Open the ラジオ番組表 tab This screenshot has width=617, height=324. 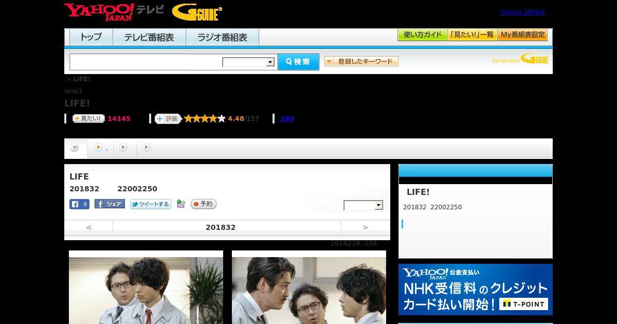(222, 37)
